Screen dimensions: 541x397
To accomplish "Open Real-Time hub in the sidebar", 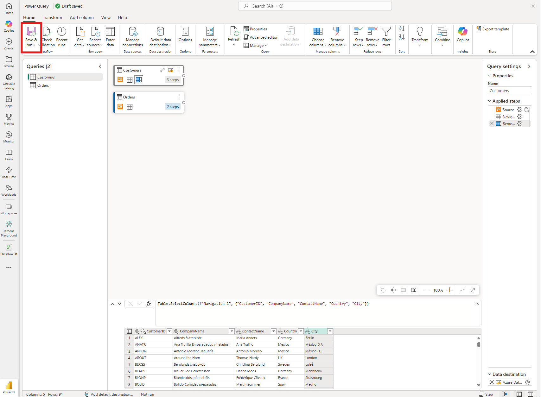I will click(9, 173).
